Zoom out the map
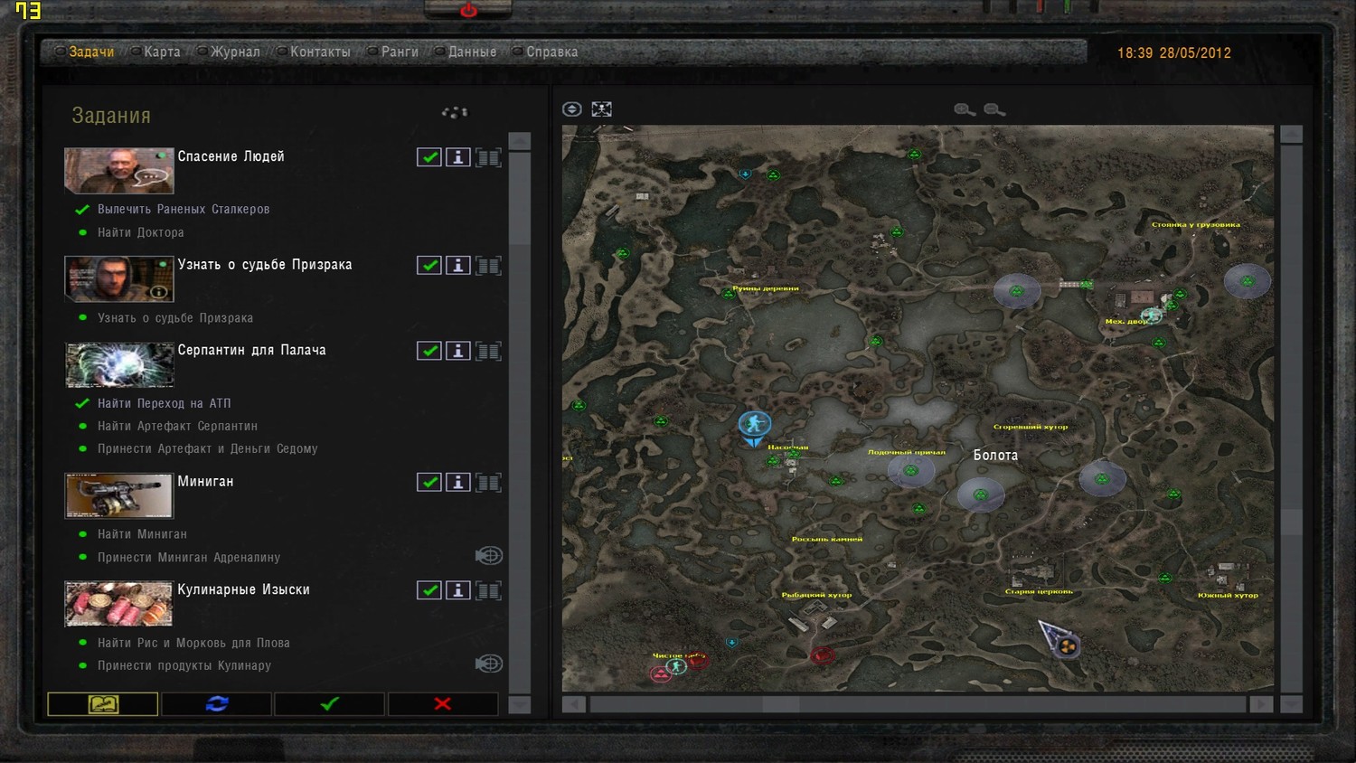This screenshot has width=1356, height=763. tap(994, 109)
